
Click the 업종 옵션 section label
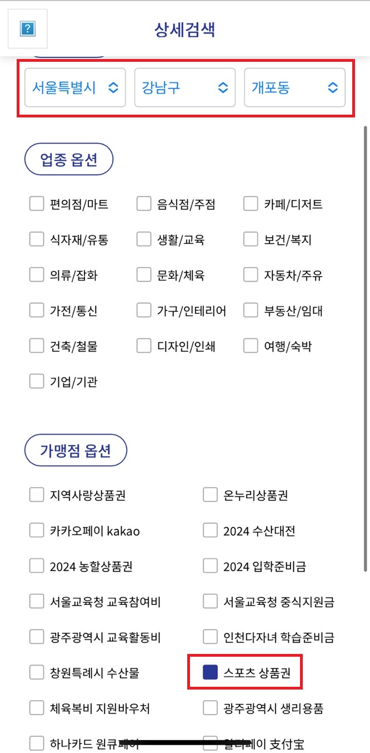point(68,159)
